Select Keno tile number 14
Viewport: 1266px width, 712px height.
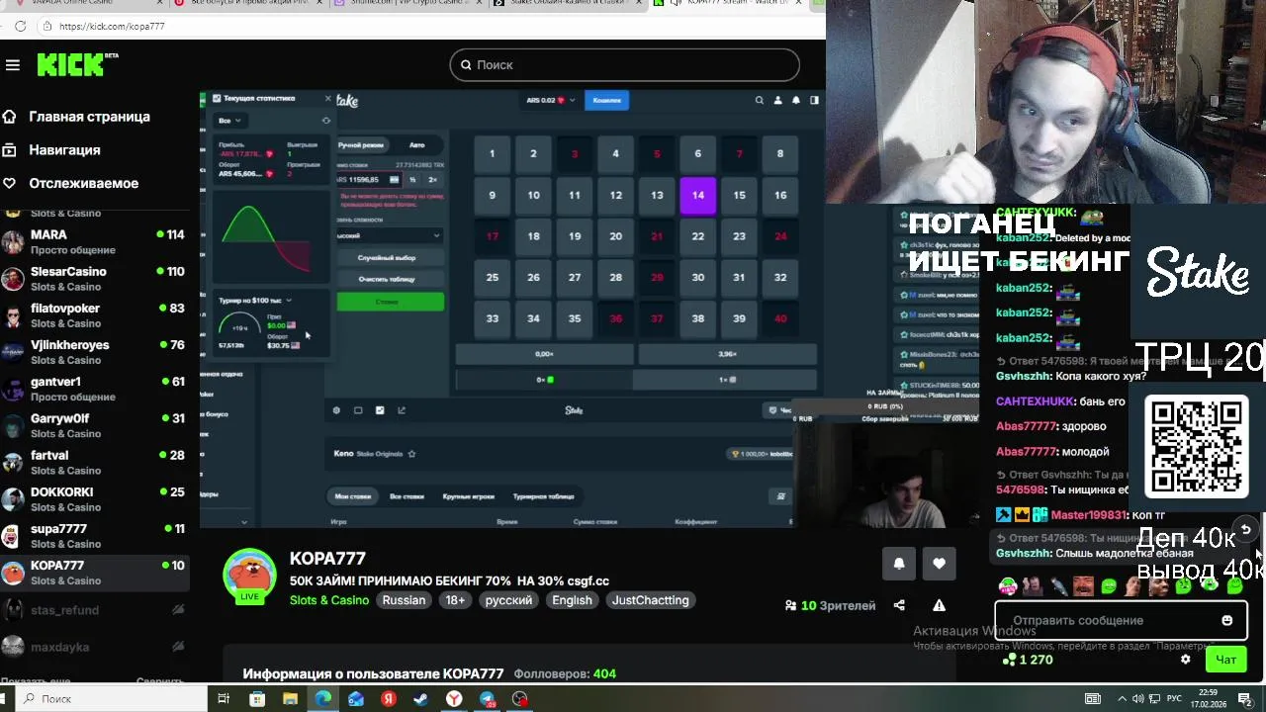point(698,195)
